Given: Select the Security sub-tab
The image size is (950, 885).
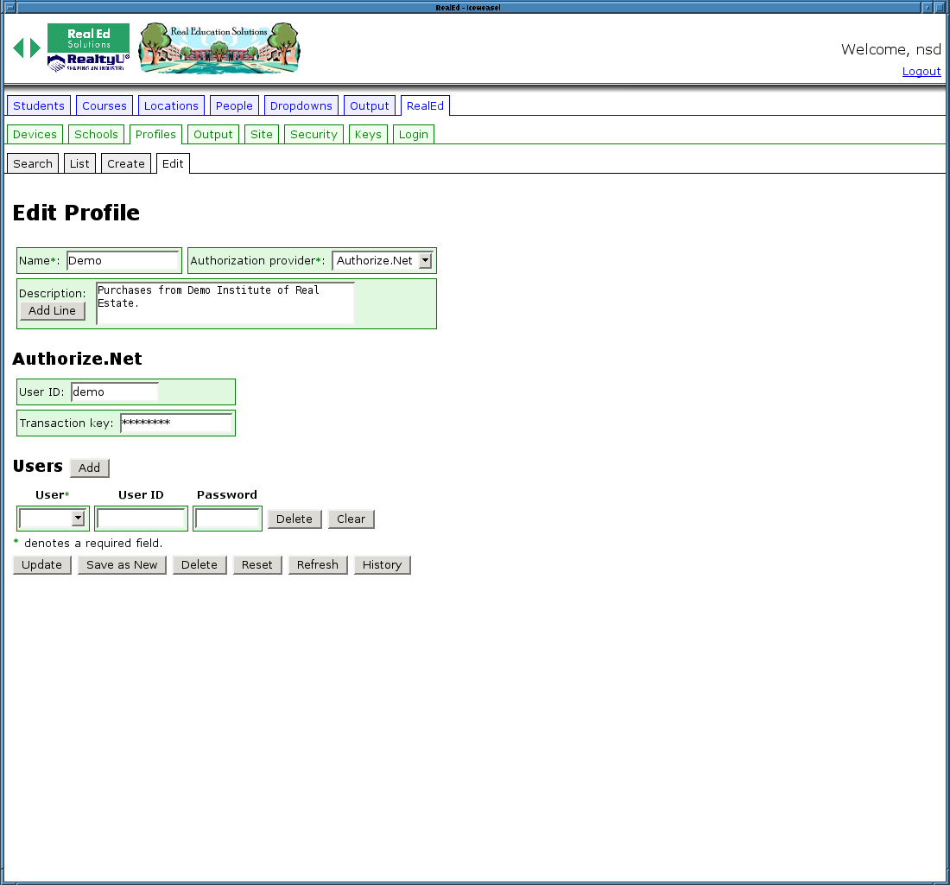Looking at the screenshot, I should click(313, 134).
